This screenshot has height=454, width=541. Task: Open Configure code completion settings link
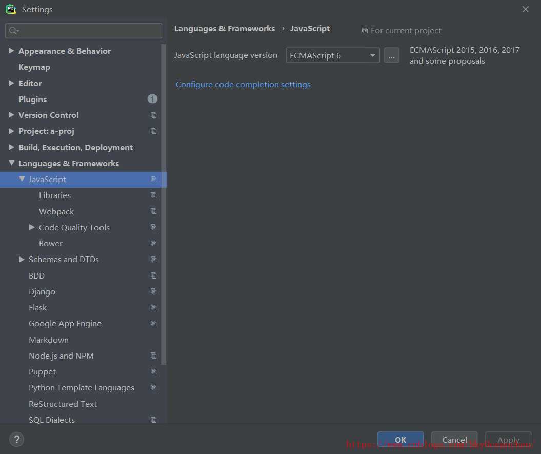243,85
